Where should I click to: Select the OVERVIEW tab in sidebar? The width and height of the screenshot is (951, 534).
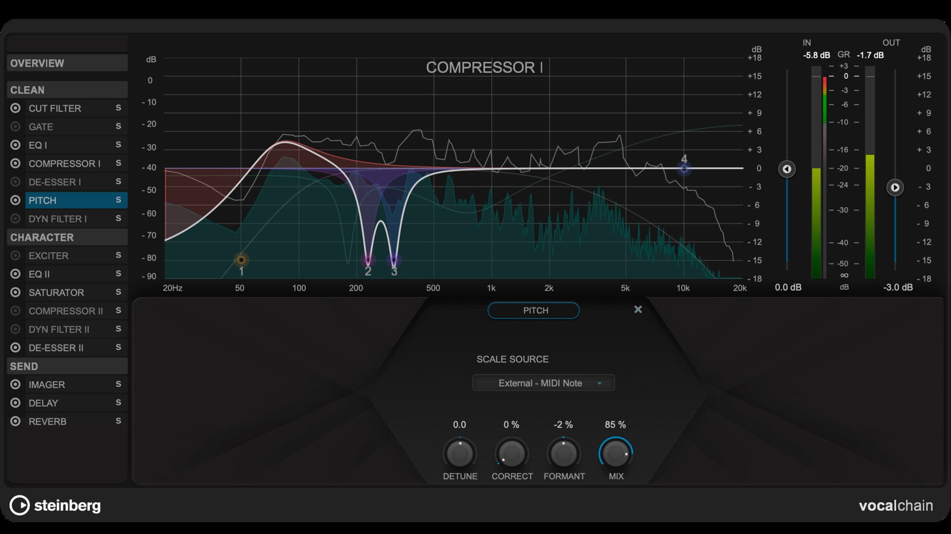click(65, 63)
